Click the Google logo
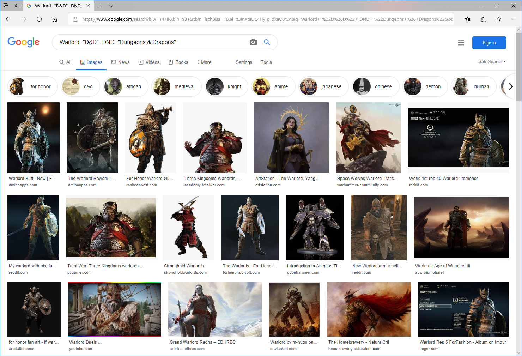 coord(24,42)
